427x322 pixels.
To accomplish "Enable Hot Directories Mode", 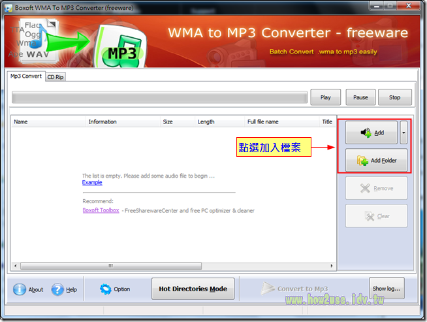I will [x=193, y=289].
